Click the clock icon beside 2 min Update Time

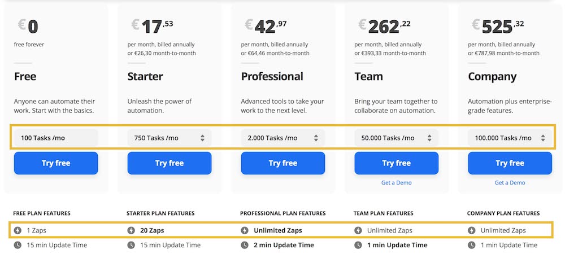tap(244, 246)
